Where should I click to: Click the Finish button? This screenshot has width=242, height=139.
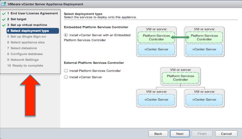(202, 134)
